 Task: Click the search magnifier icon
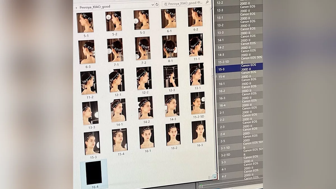point(207,2)
